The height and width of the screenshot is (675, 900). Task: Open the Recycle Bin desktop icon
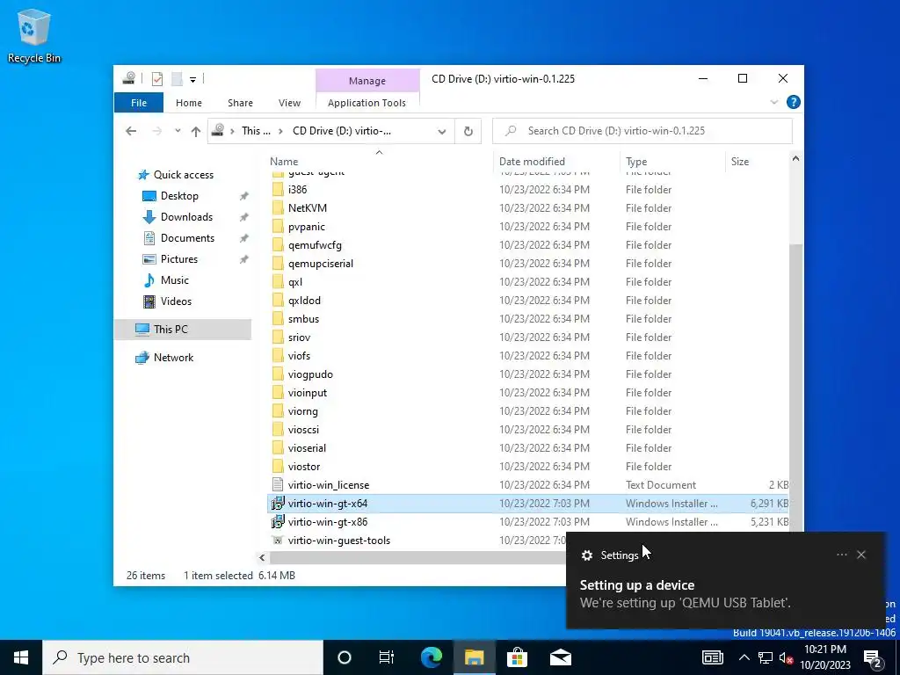point(34,35)
